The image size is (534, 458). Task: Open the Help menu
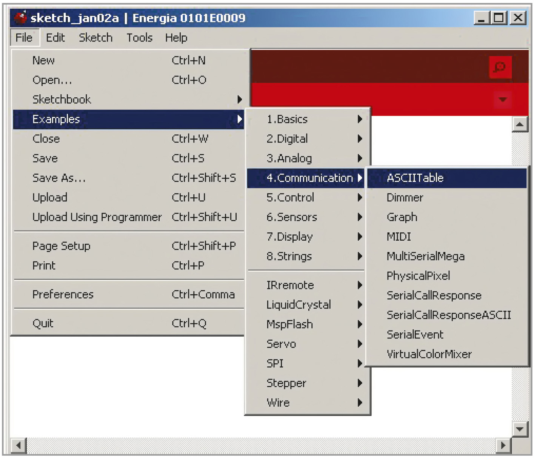pos(176,38)
